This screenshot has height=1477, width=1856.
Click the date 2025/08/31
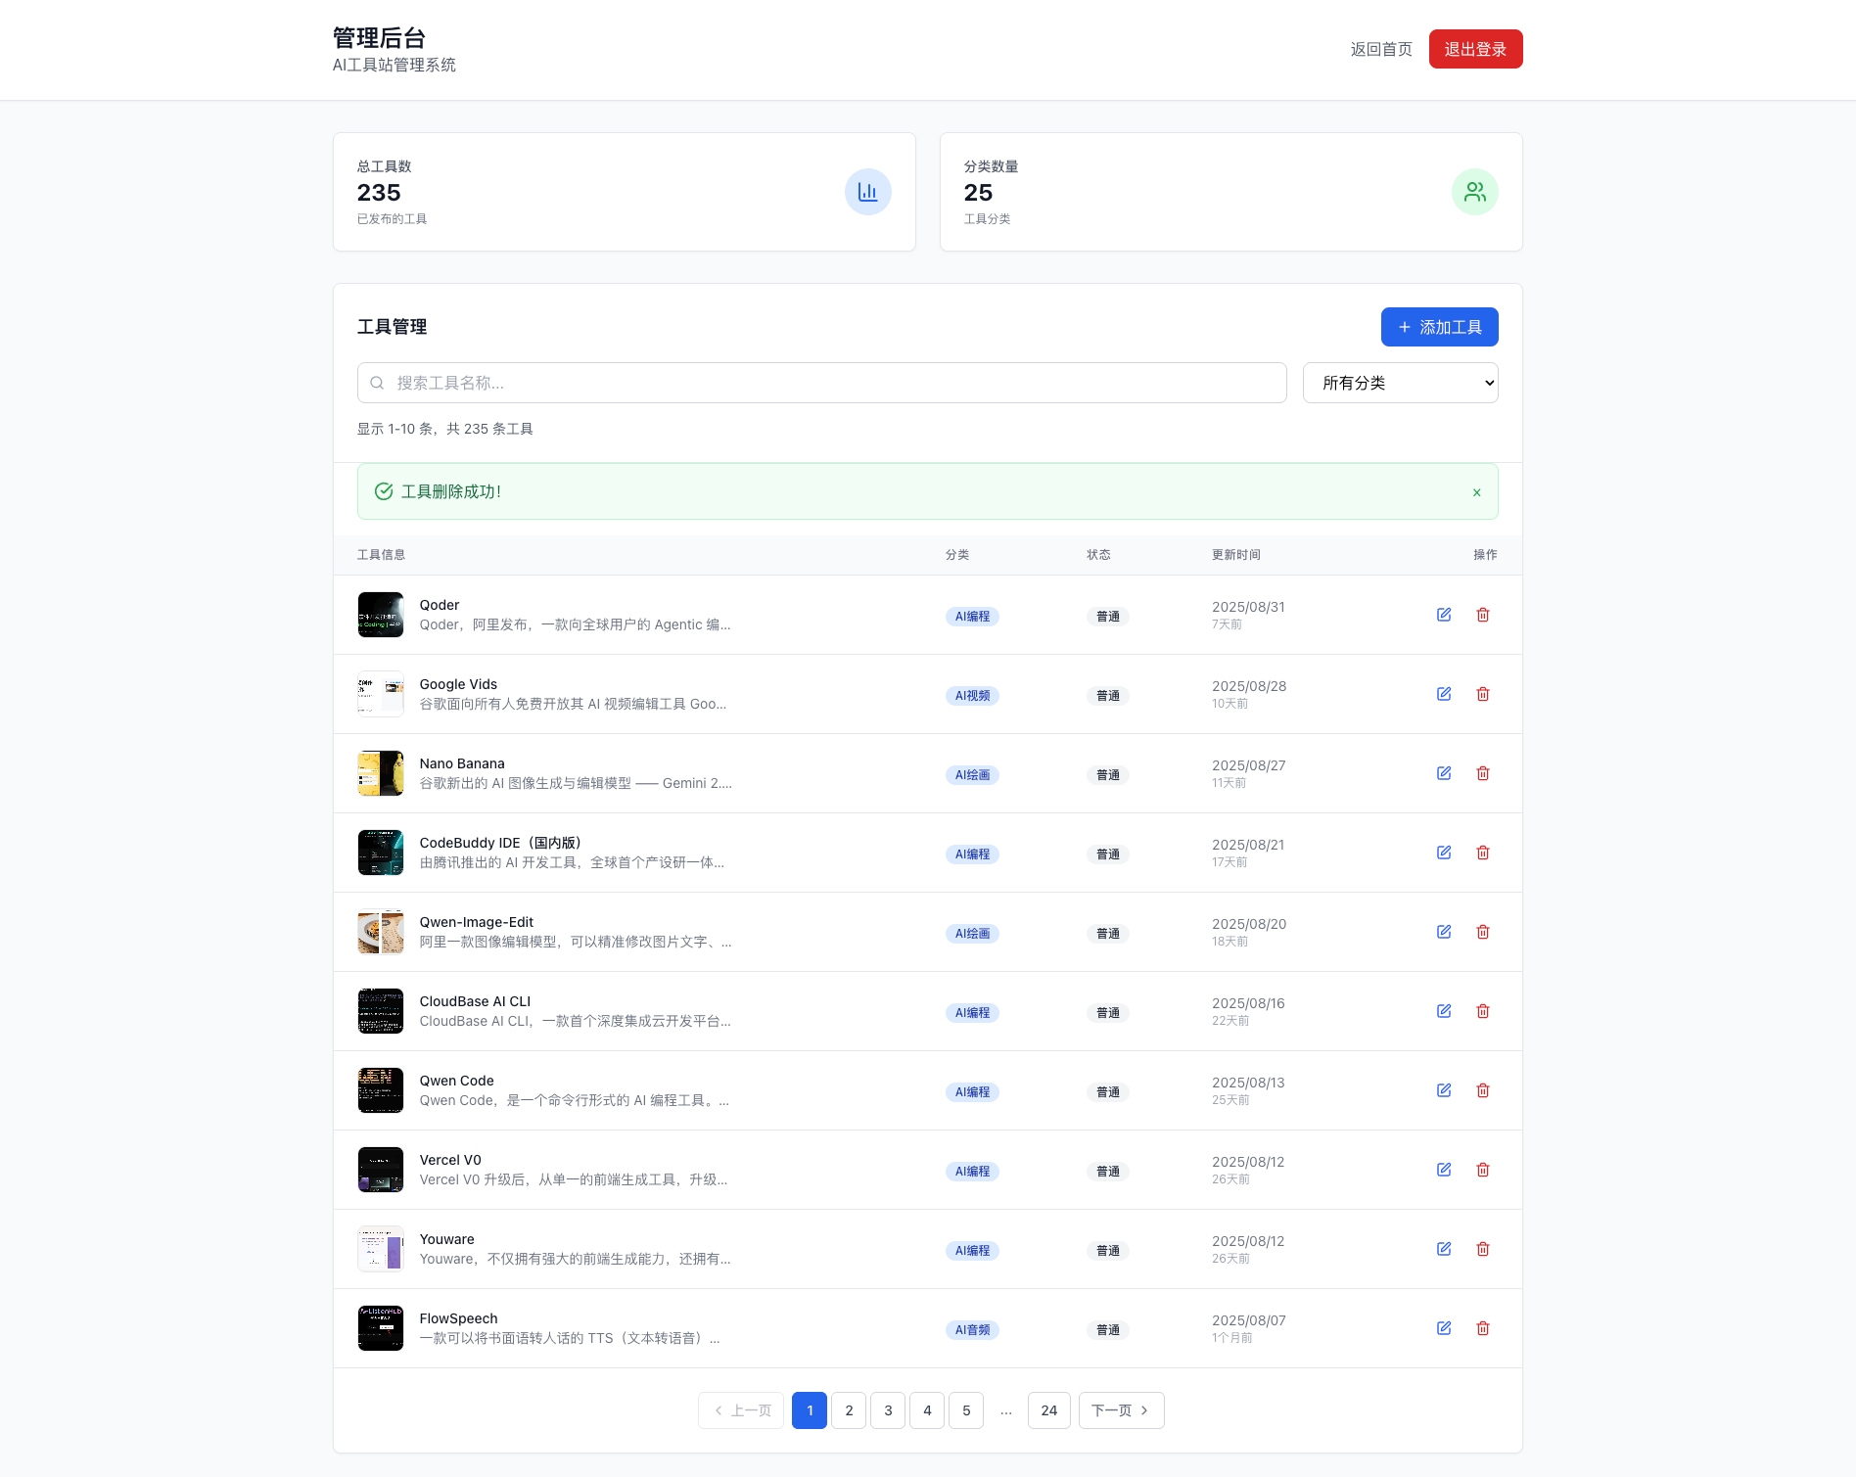(1248, 607)
